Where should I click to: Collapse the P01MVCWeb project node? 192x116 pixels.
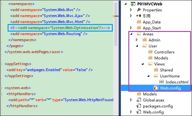point(125,4)
